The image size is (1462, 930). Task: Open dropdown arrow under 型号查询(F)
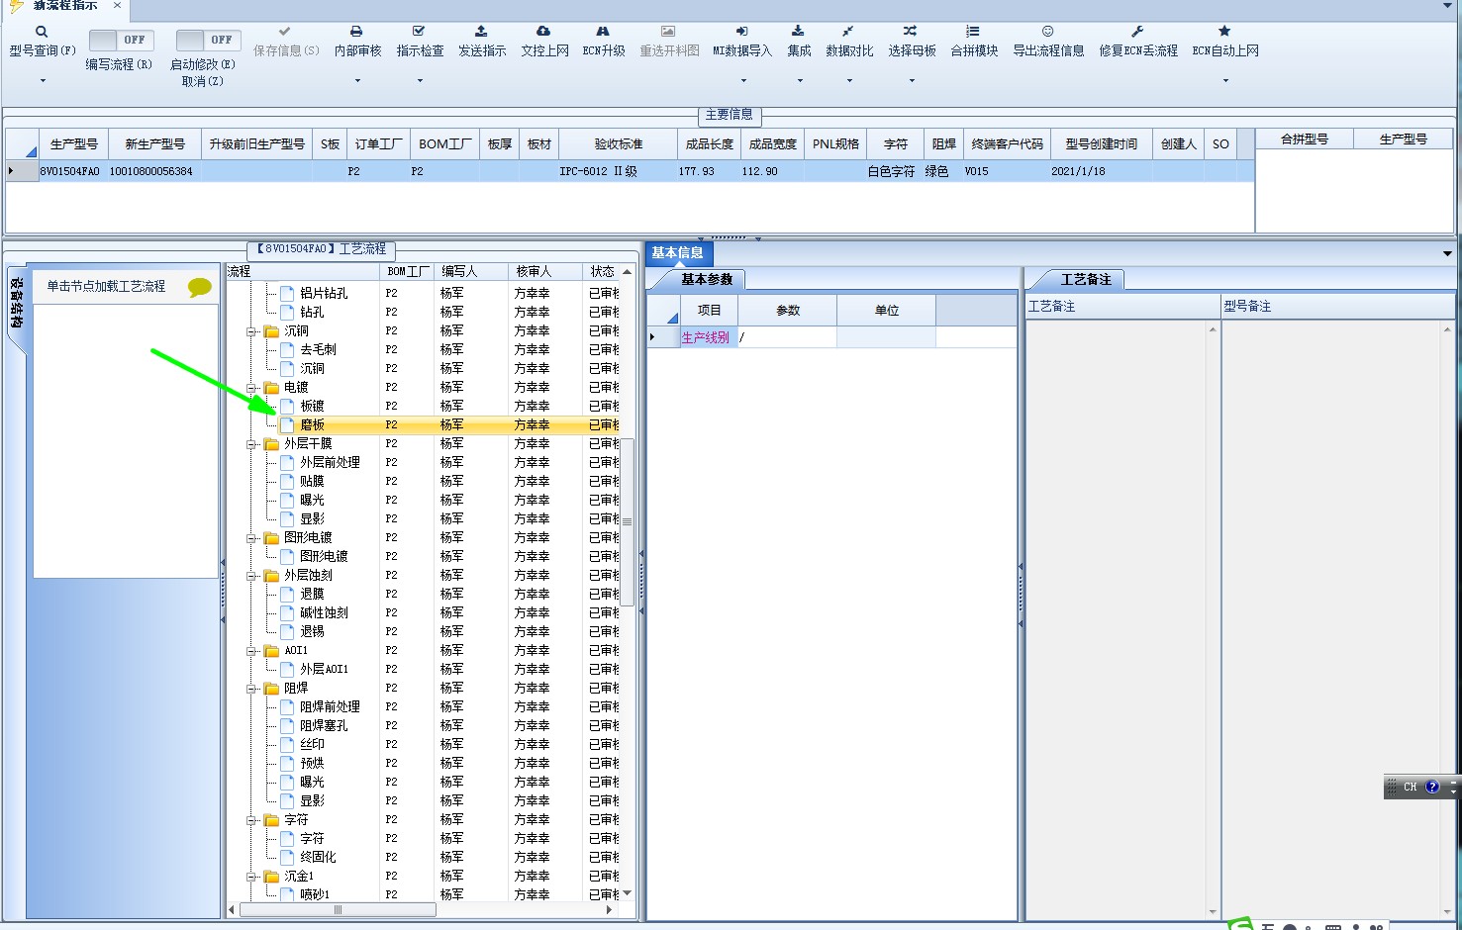(x=43, y=81)
